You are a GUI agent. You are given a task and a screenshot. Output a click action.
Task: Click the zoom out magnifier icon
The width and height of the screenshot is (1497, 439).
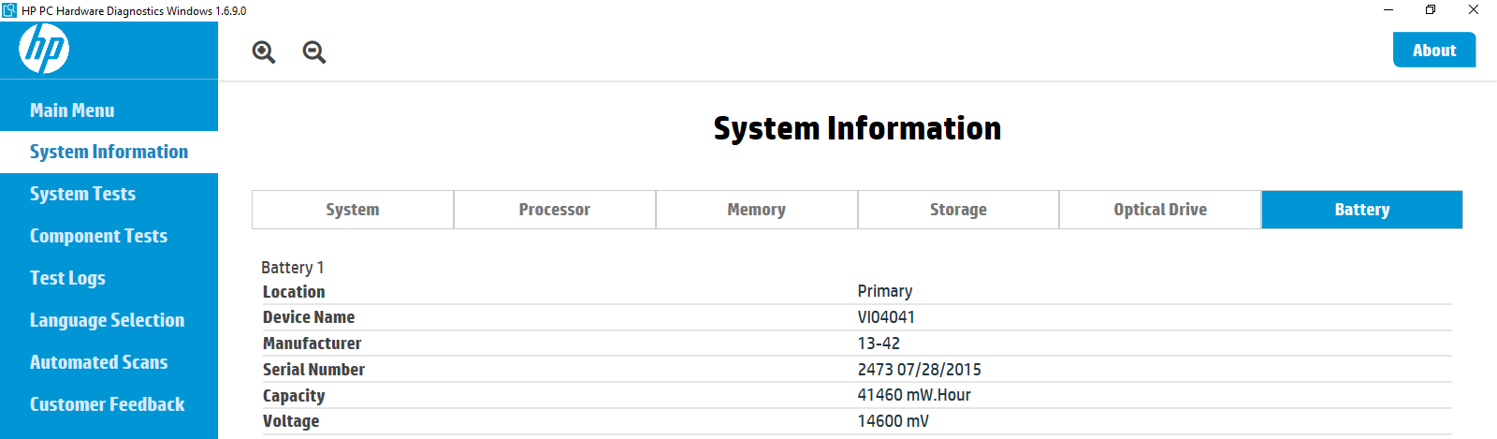(x=314, y=52)
